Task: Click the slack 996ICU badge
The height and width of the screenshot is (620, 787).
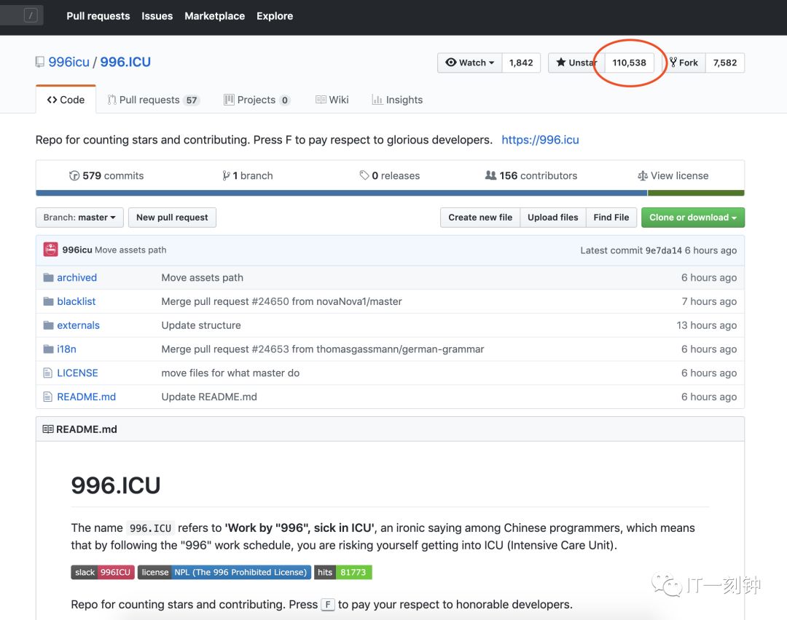Action: pos(103,573)
